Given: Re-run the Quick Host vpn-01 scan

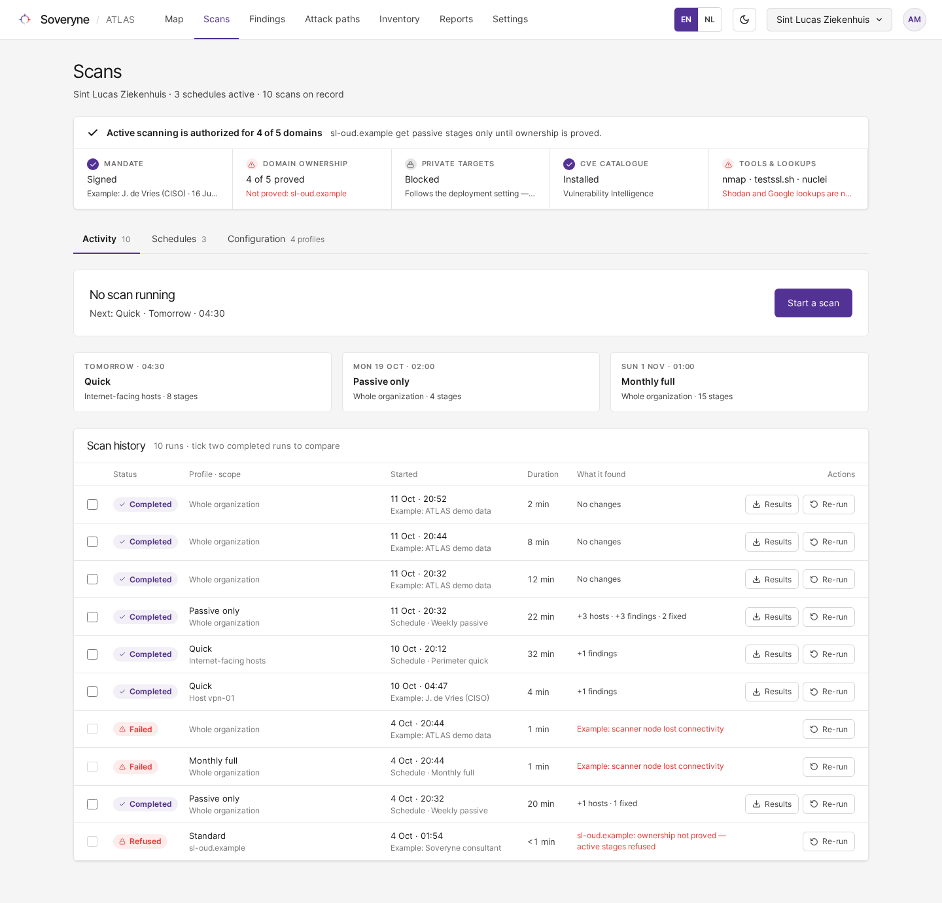Looking at the screenshot, I should tap(829, 692).
